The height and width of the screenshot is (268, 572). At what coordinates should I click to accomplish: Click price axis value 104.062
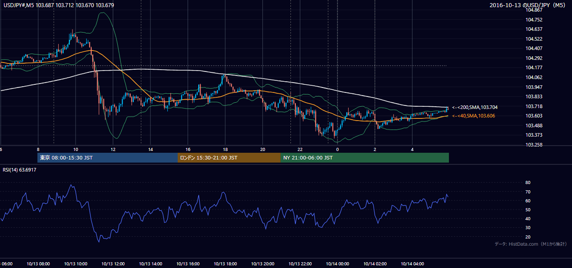(534, 77)
